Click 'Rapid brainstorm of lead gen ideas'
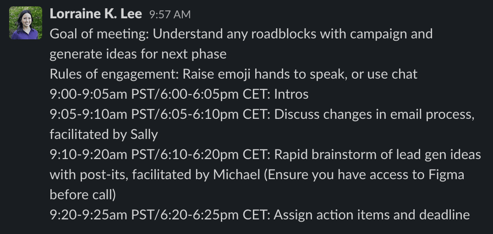The image size is (493, 234). (x=378, y=155)
